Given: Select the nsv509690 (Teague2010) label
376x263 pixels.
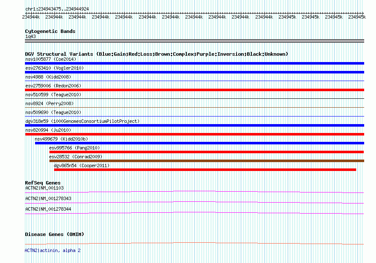Looking at the screenshot, I should pyautogui.click(x=53, y=112).
